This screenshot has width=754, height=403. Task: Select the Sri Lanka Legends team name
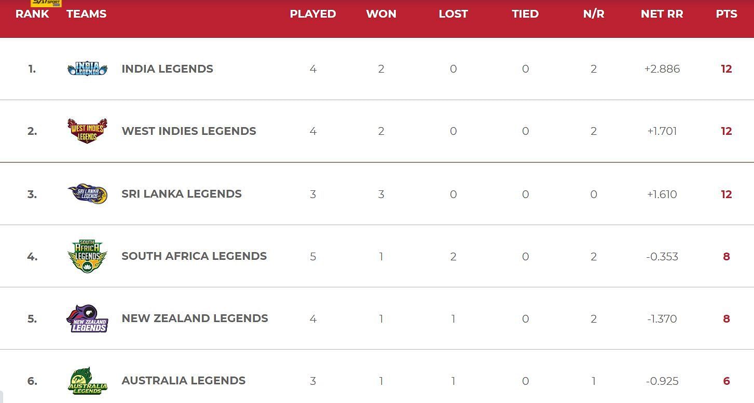click(182, 194)
